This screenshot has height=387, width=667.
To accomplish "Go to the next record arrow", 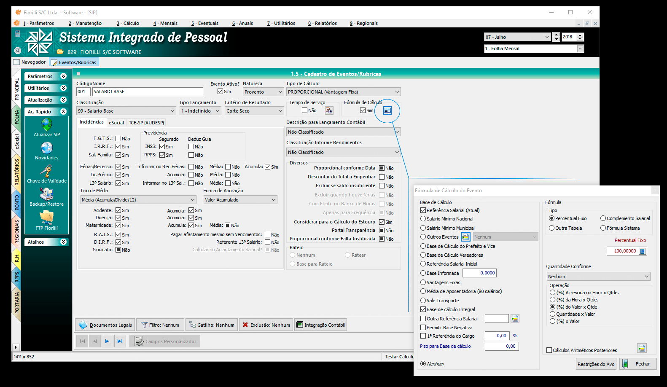I will pos(107,341).
